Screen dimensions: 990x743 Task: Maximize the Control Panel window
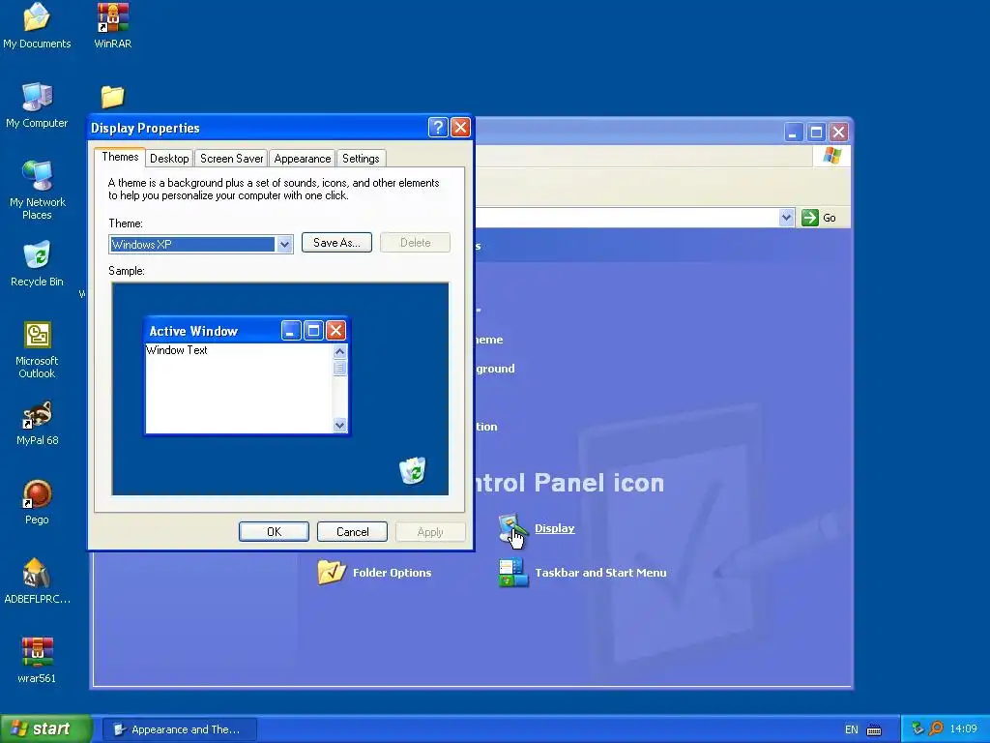tap(816, 132)
